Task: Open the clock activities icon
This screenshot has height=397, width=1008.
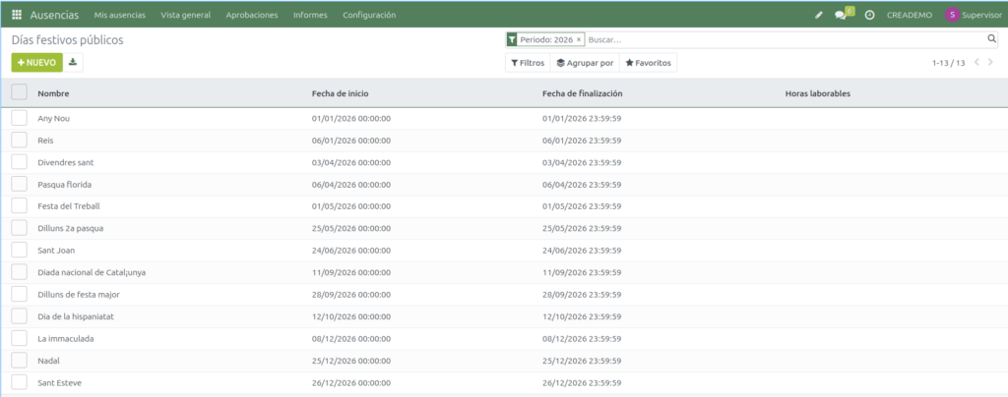Action: (x=869, y=15)
